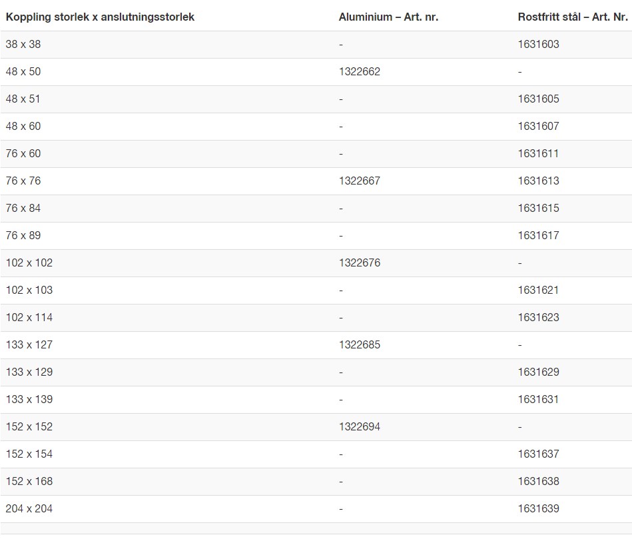Click article number 1631617
This screenshot has width=632, height=539.
(538, 236)
